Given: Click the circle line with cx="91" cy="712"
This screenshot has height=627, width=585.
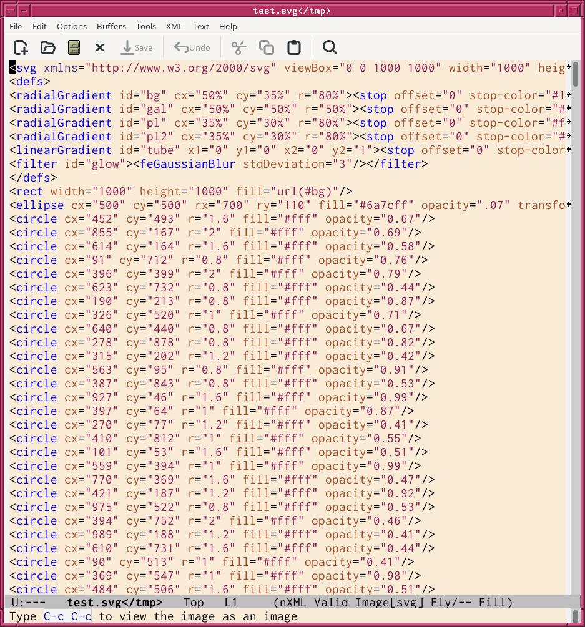Looking at the screenshot, I should coord(219,260).
